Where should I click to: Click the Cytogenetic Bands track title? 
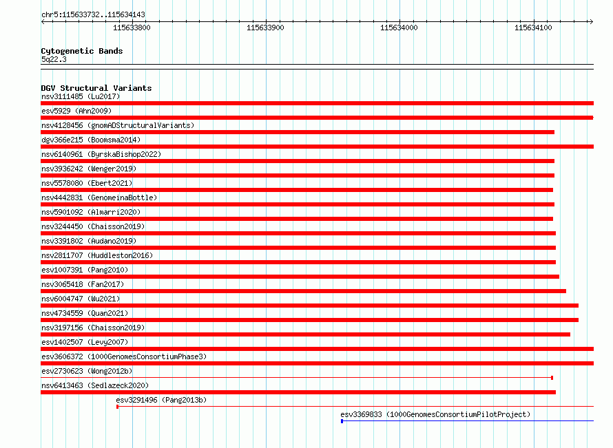82,51
